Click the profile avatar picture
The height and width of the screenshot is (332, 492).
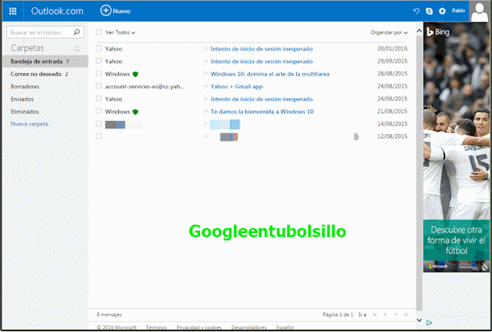click(480, 11)
